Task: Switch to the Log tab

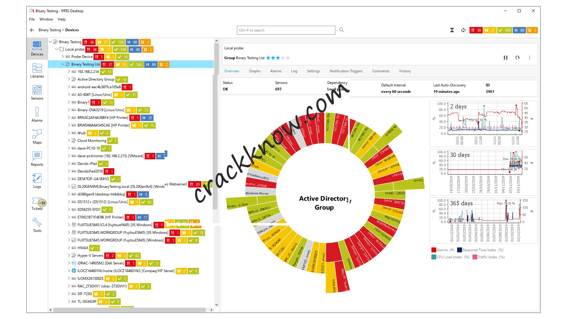Action: tap(294, 71)
